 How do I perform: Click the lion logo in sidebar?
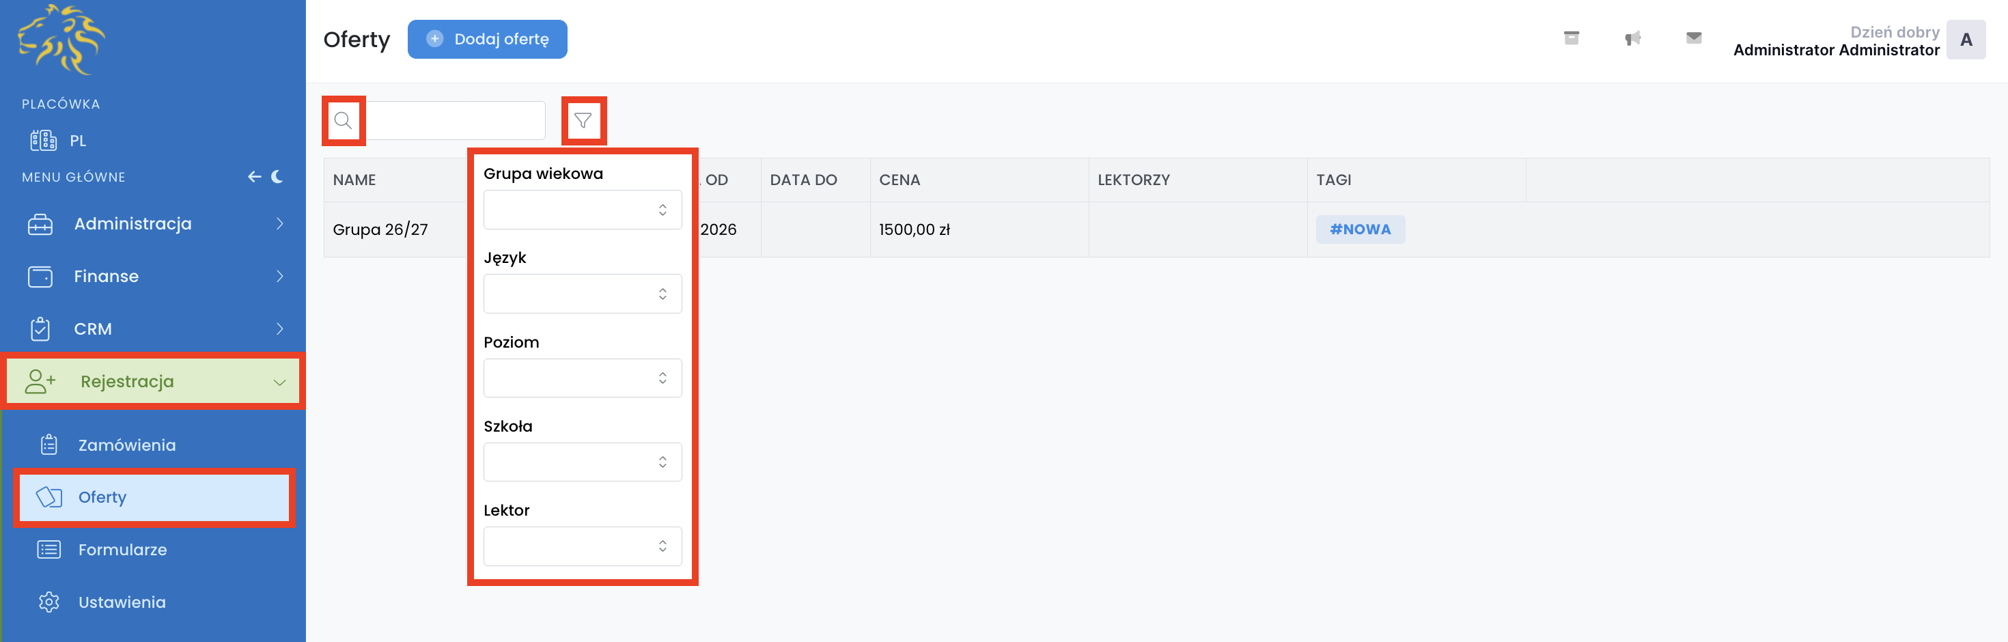click(61, 40)
